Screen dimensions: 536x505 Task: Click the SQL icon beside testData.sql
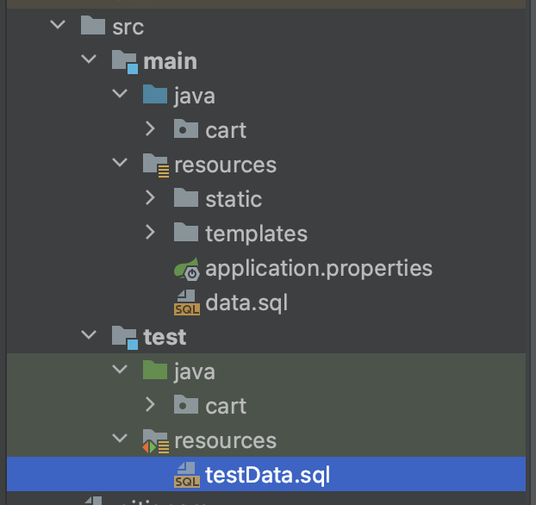tap(187, 475)
